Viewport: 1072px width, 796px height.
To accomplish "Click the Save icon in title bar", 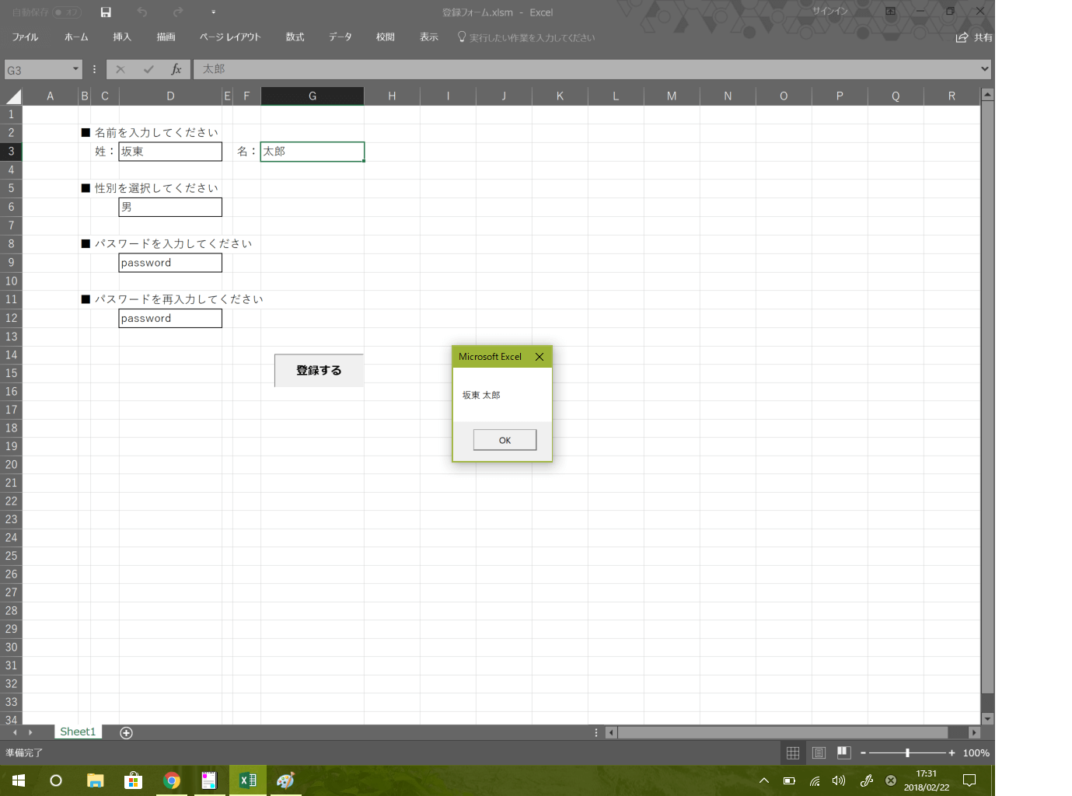I will point(106,12).
